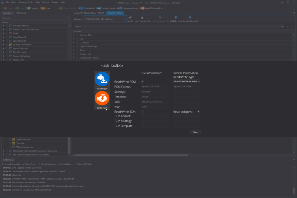Toggle the Read/Write PCM checkbox
The width and height of the screenshot is (297, 198).
143,82
